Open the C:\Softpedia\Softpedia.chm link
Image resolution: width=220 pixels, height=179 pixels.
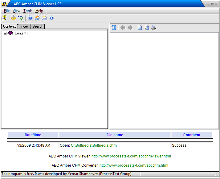coord(94,145)
